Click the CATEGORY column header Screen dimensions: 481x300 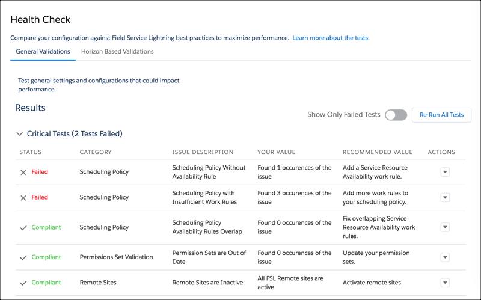(96, 152)
